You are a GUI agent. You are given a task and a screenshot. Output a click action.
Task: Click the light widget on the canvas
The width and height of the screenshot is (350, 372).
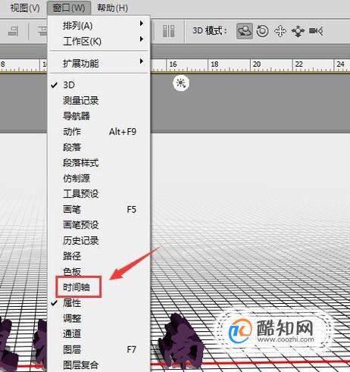[x=181, y=83]
